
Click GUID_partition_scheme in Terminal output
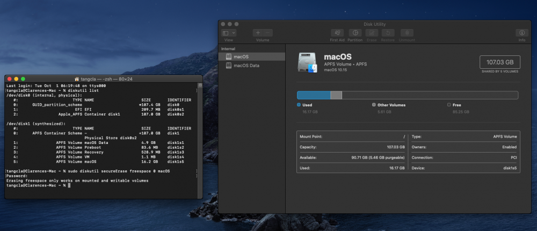57,105
